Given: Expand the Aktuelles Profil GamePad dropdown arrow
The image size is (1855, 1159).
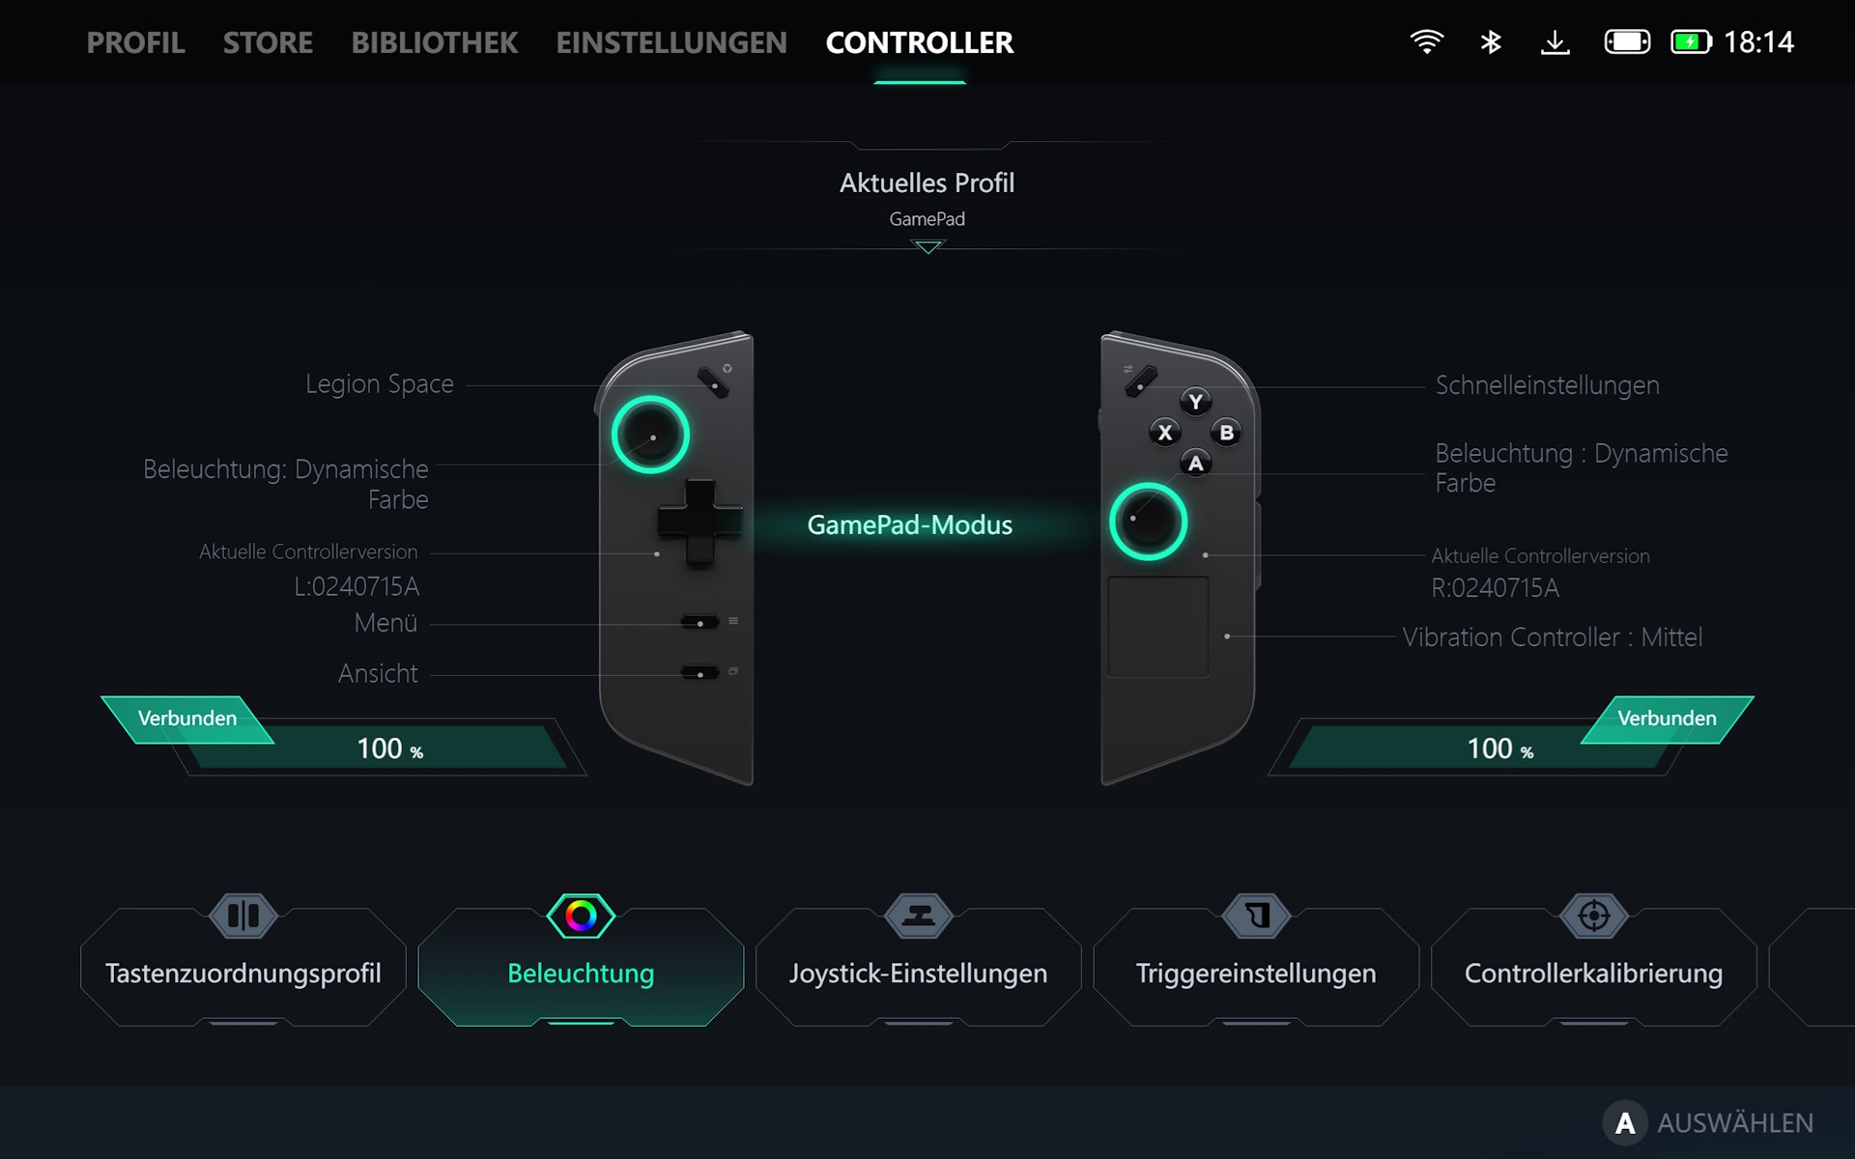Looking at the screenshot, I should (x=927, y=247).
